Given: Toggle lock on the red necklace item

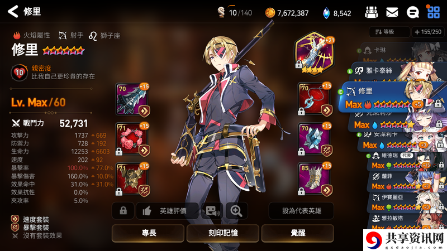Looking at the screenshot, I should click(301, 112).
